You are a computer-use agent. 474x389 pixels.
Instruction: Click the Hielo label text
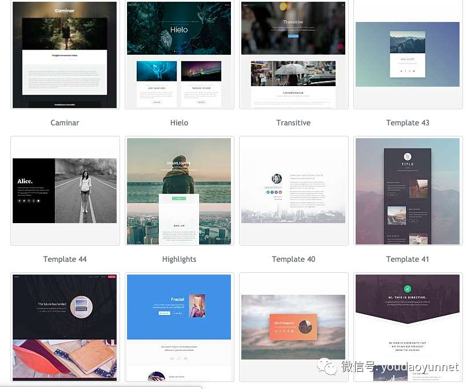point(179,123)
